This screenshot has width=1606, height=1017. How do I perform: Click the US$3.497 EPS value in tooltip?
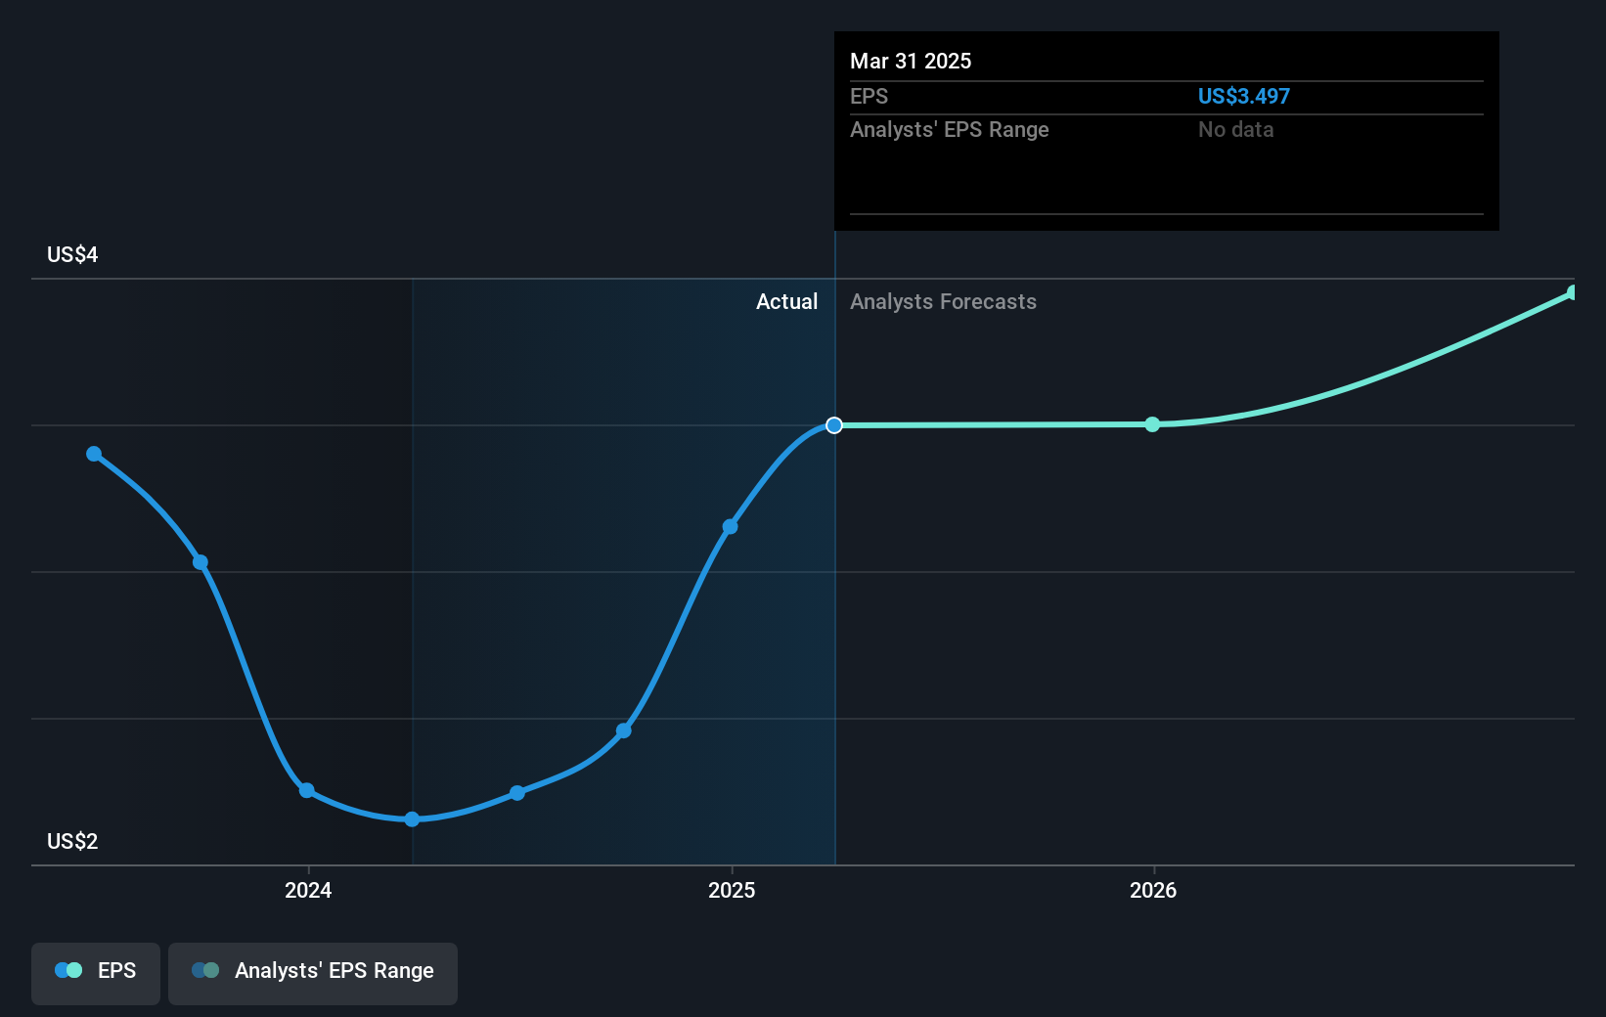click(1244, 97)
